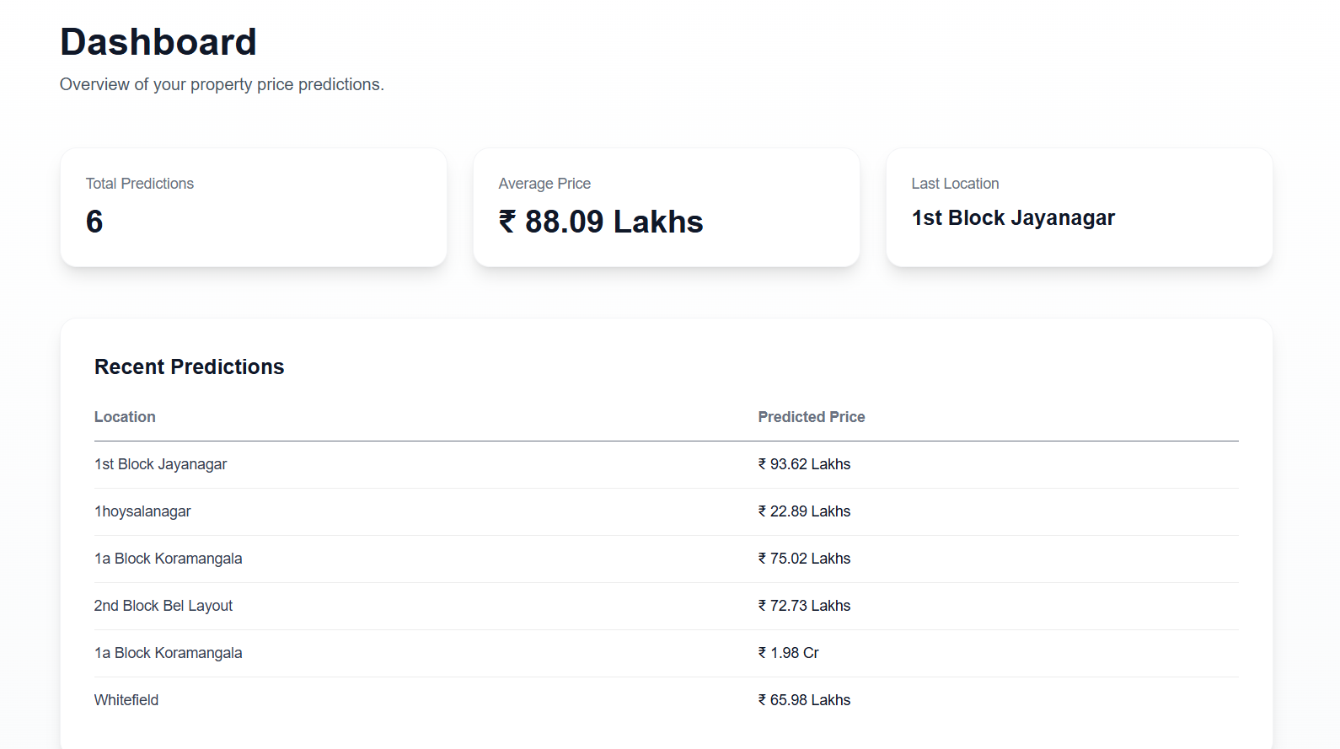
Task: Click the Whitefield location row
Action: pos(126,700)
